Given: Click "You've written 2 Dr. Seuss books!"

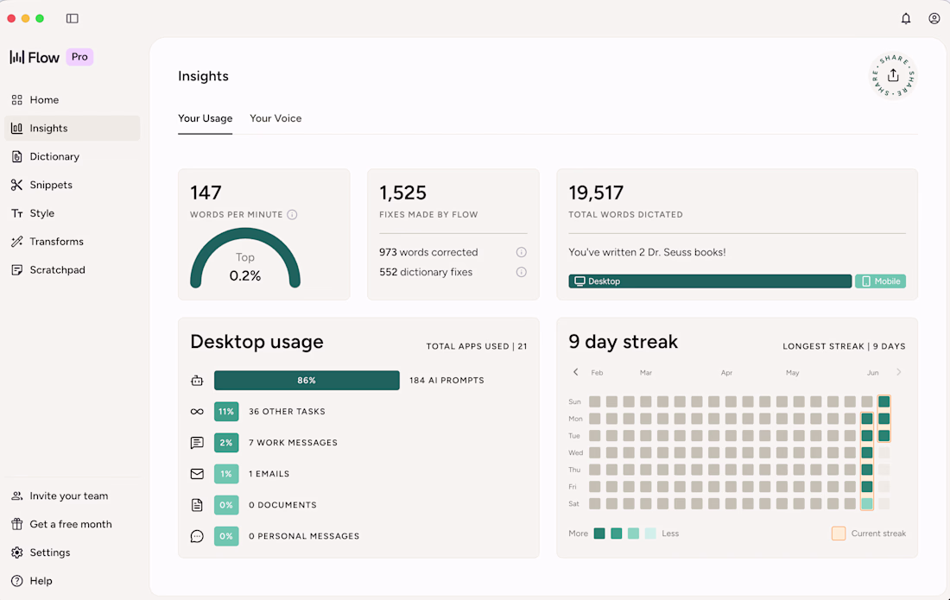Looking at the screenshot, I should pos(647,252).
